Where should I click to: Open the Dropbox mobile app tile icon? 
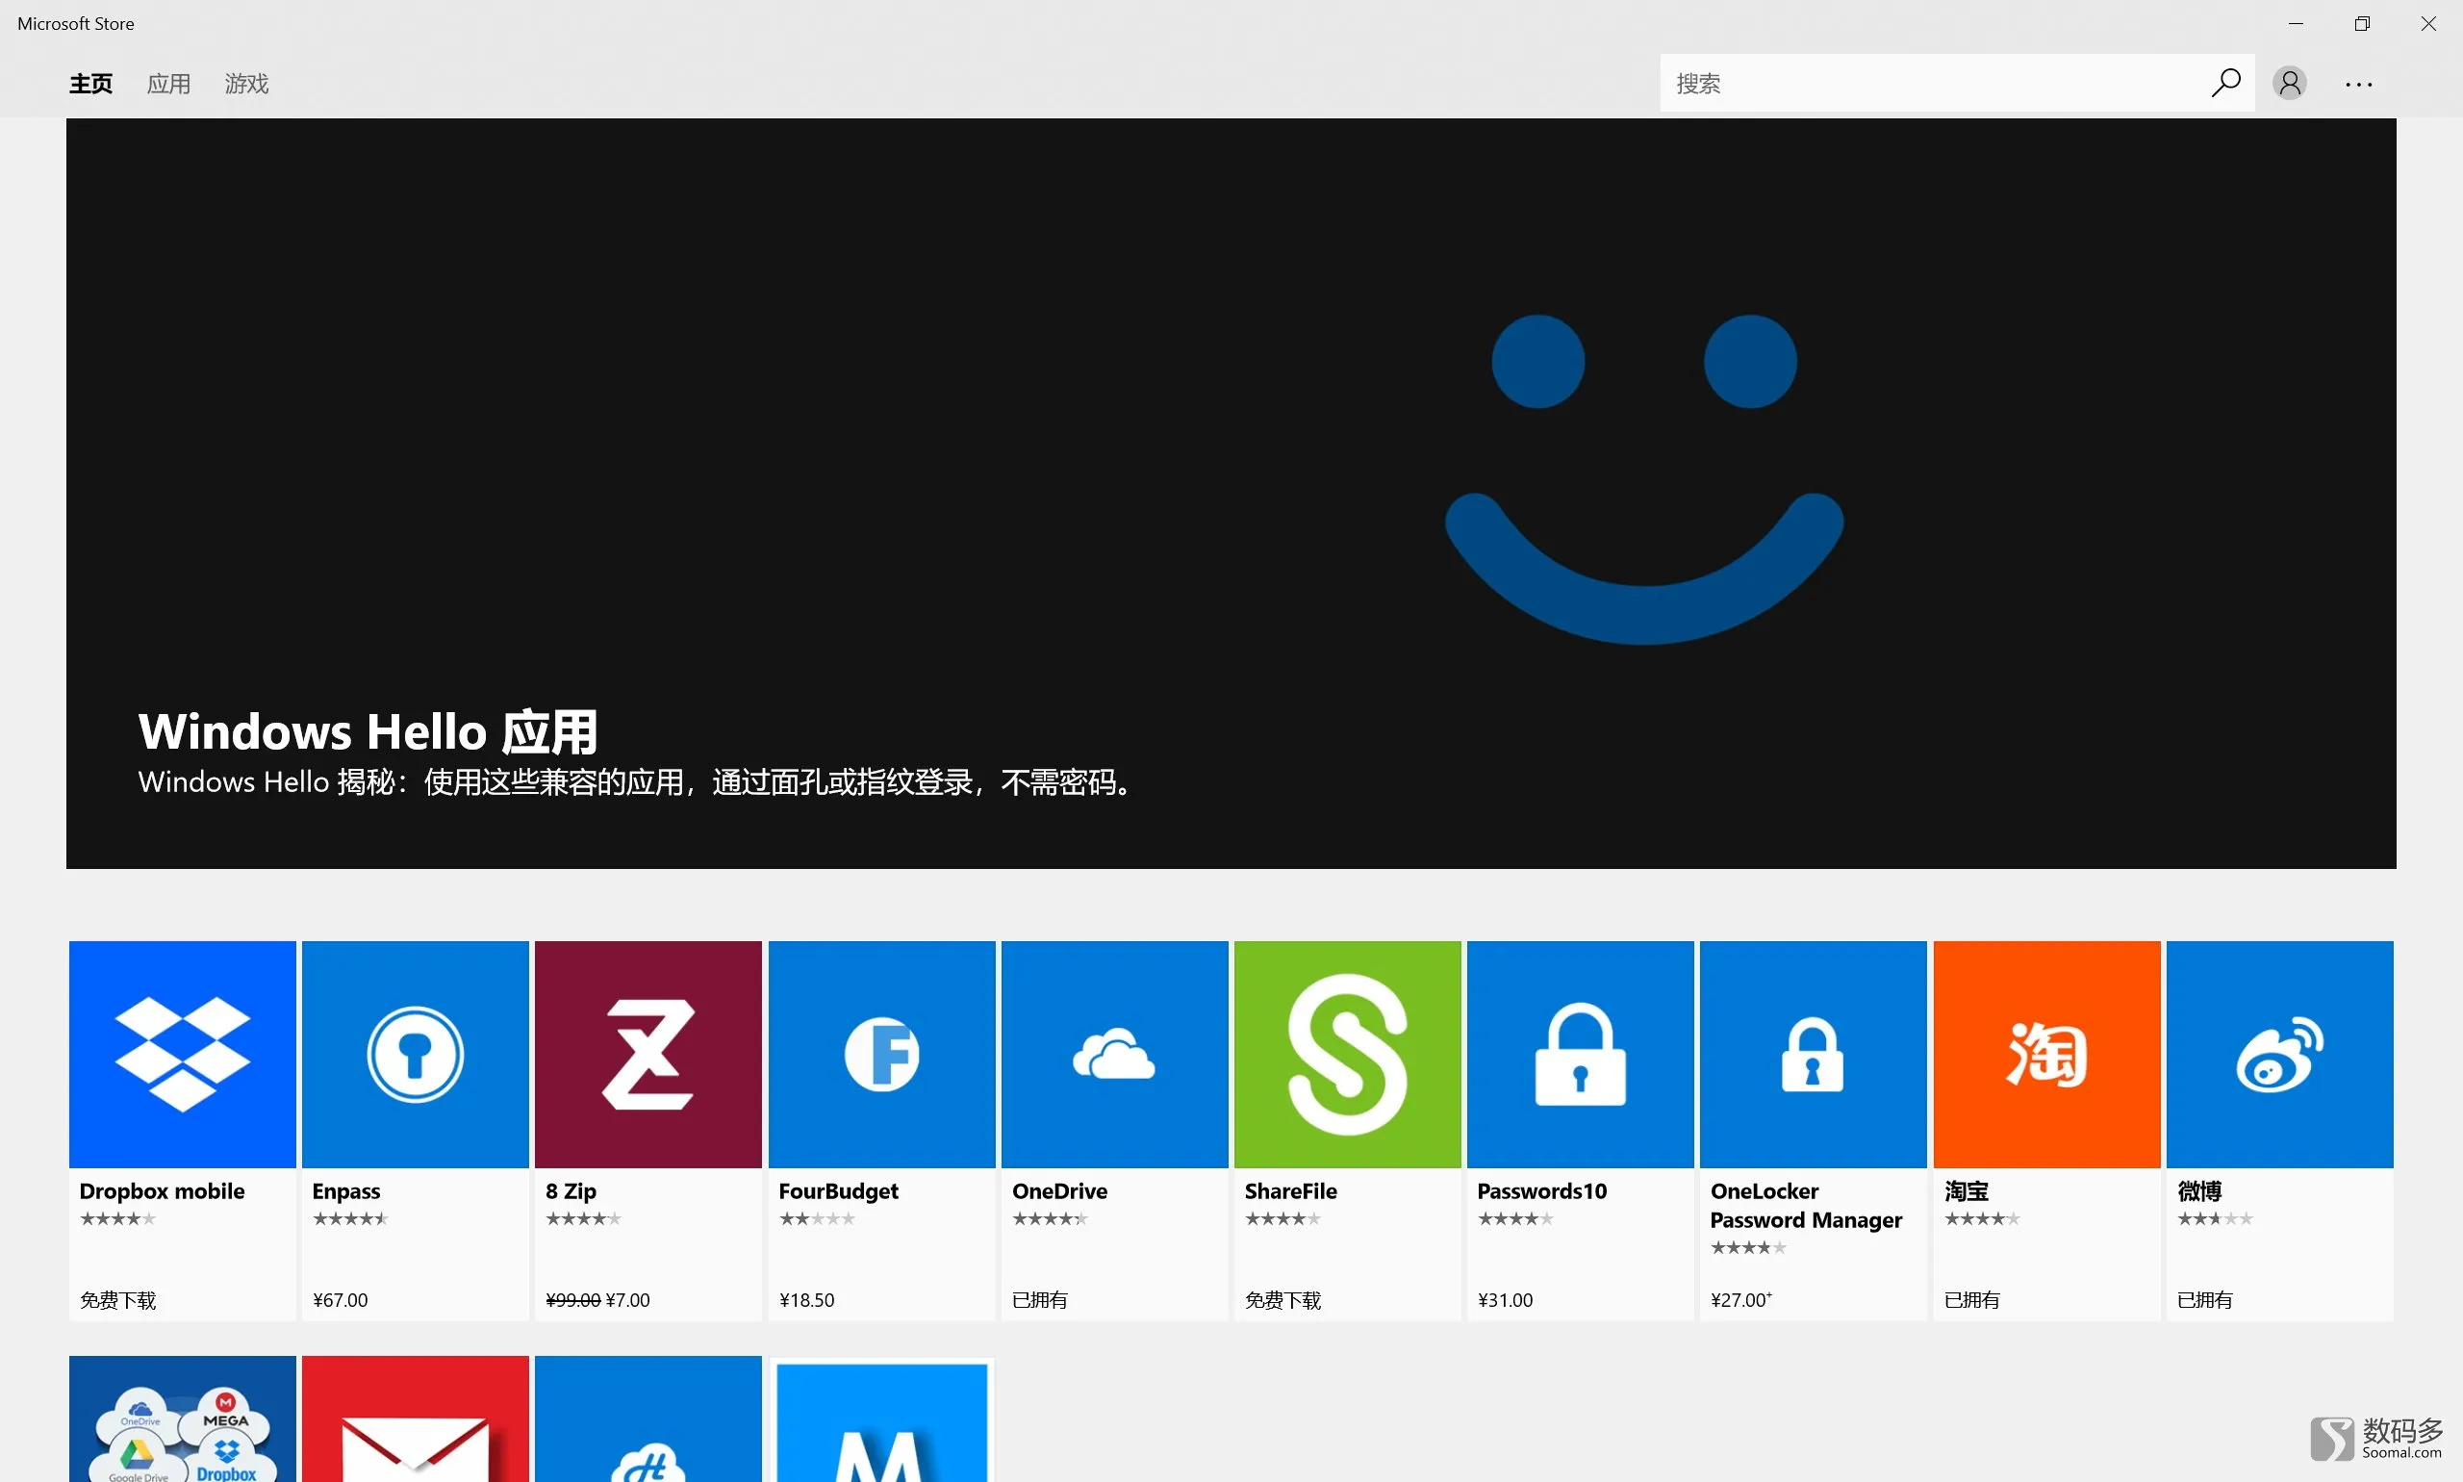coord(183,1054)
